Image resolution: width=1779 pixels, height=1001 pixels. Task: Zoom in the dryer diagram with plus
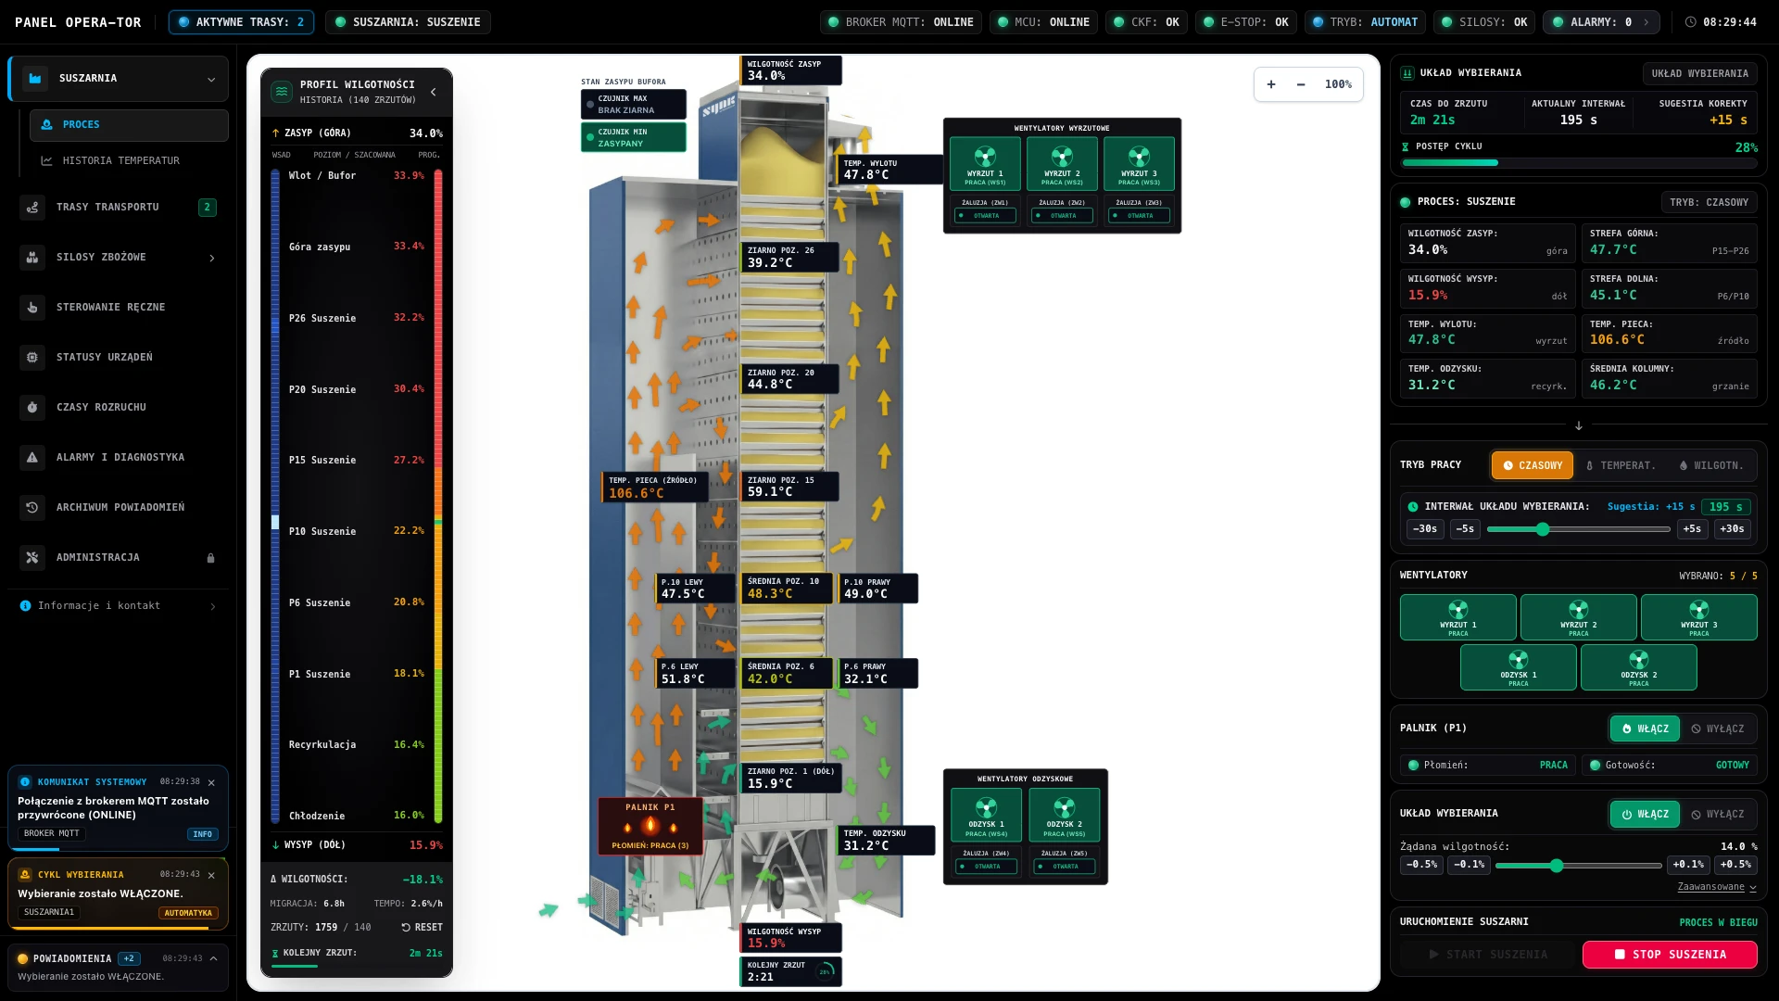tap(1271, 84)
